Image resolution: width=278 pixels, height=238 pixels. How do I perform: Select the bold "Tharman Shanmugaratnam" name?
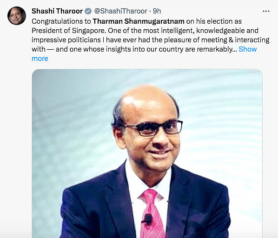tap(139, 21)
